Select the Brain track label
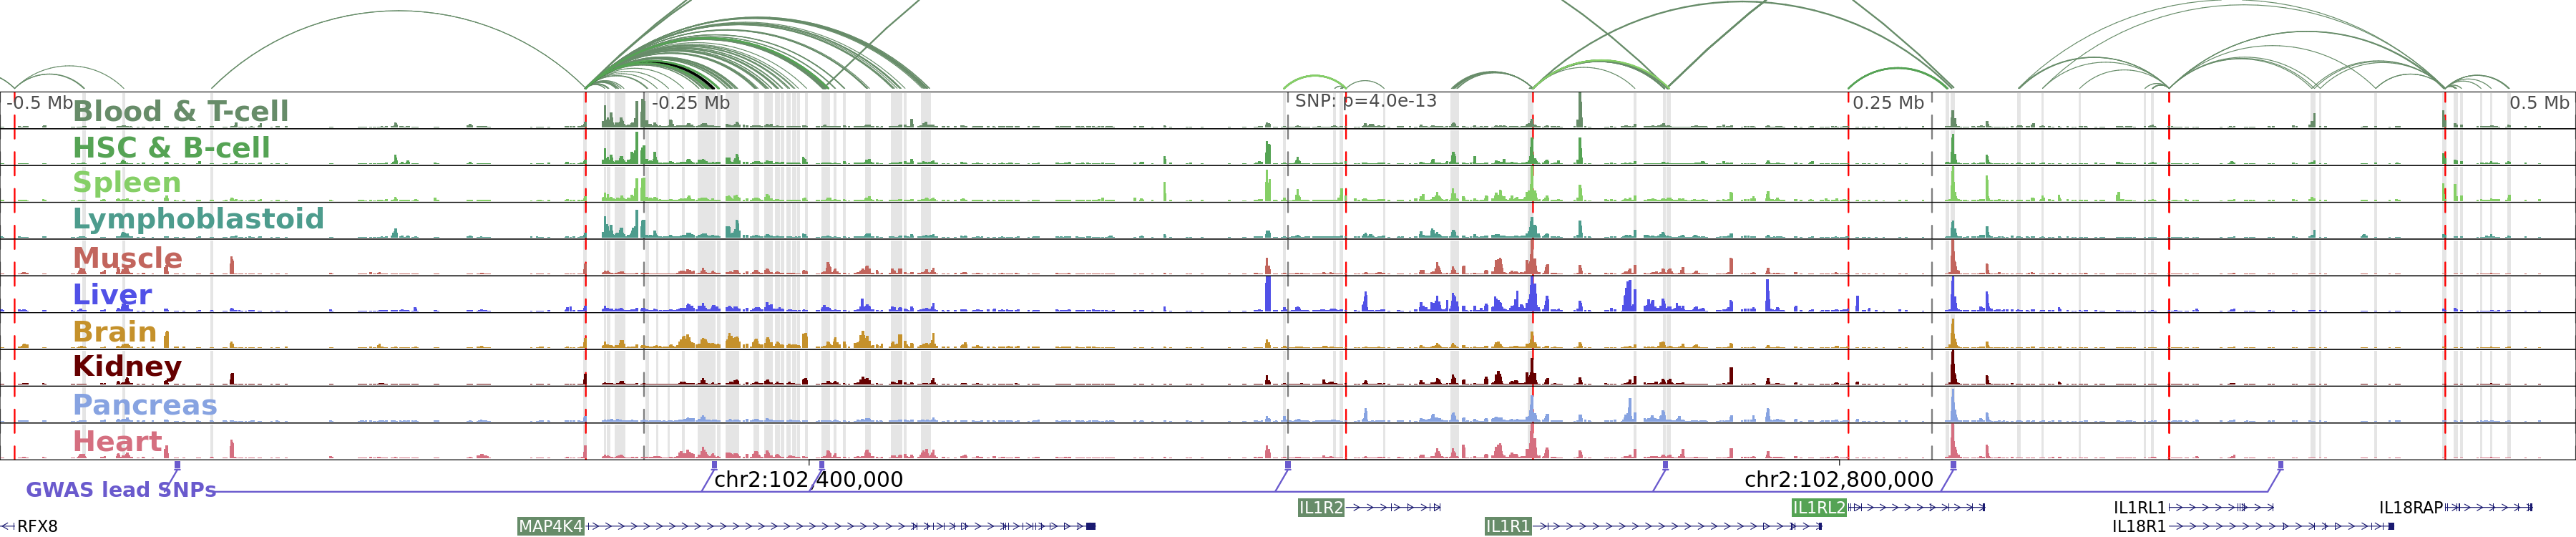The image size is (2576, 537). click(115, 331)
